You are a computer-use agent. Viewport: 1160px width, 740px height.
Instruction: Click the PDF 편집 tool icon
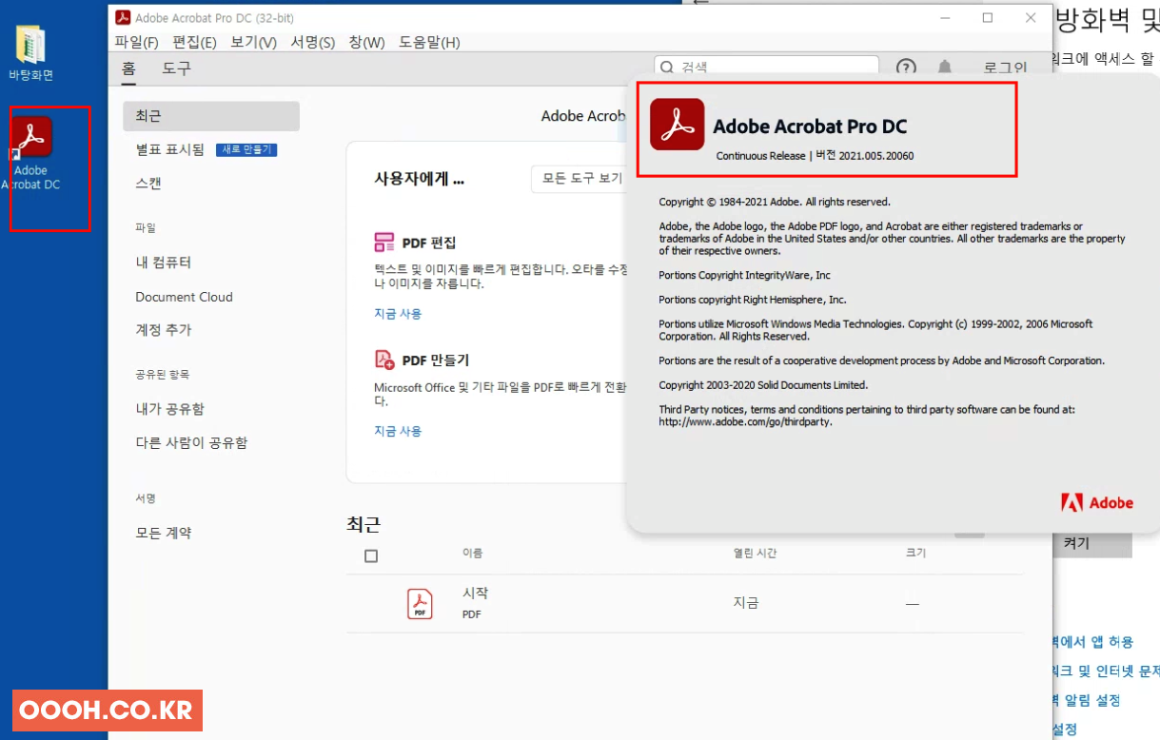pos(384,242)
